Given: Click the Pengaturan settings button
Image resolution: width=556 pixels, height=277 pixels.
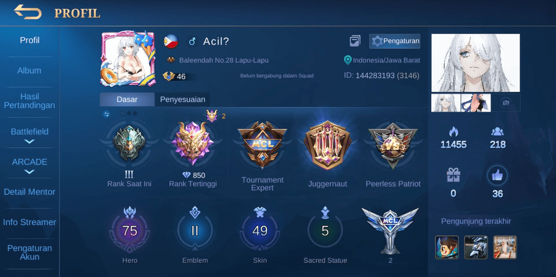Looking at the screenshot, I should coord(395,41).
